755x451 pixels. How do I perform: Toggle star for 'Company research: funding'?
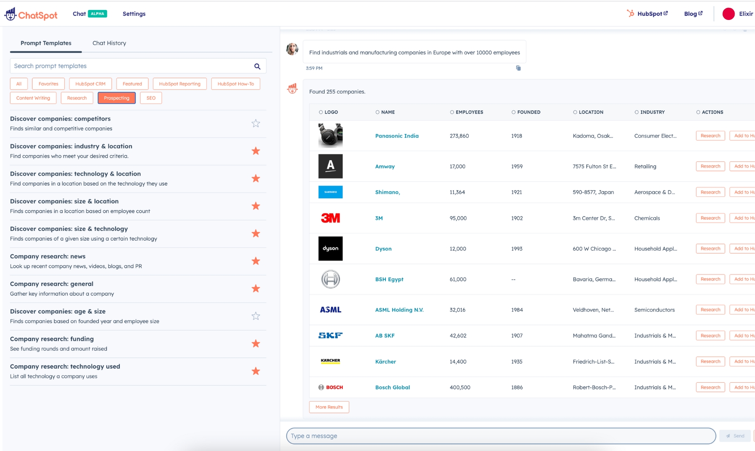256,344
